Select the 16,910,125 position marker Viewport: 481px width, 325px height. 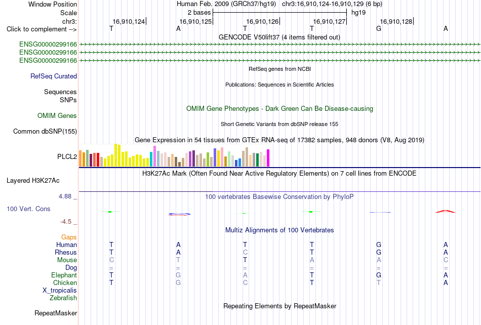click(x=195, y=21)
